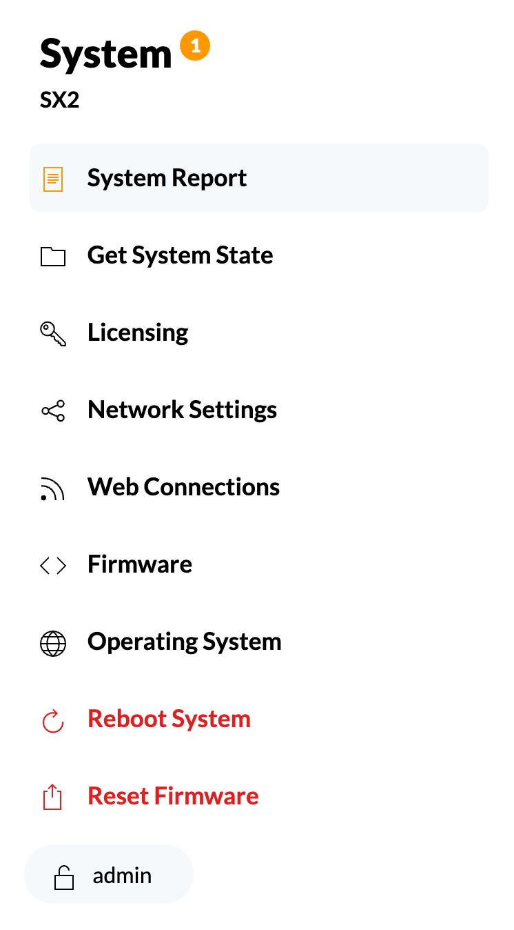Choose Reboot System
The height and width of the screenshot is (930, 514).
point(259,719)
